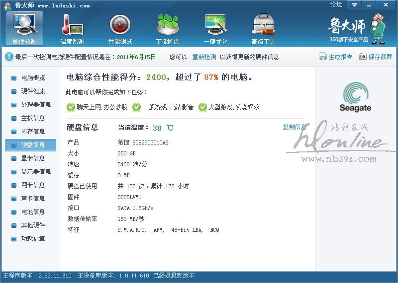Click the 生成报告 generate report button
Viewport: 398px width, 283px height.
click(x=335, y=57)
